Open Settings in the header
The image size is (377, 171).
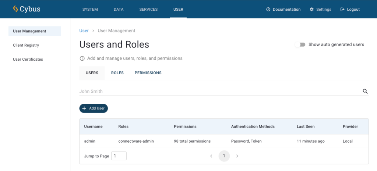click(x=321, y=9)
